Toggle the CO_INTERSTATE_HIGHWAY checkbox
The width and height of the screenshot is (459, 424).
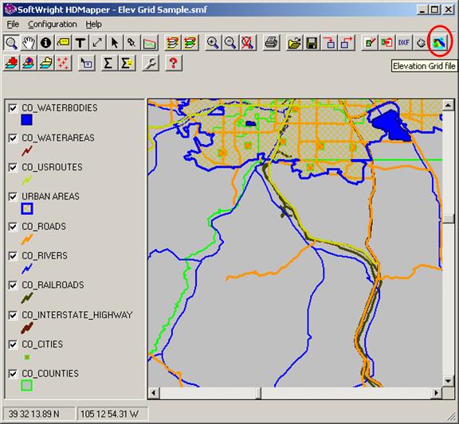point(13,315)
